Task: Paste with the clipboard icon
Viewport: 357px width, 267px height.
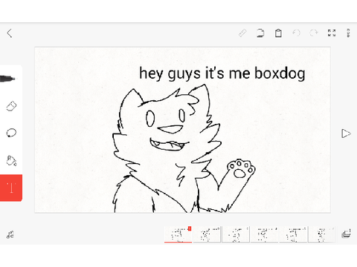Action: point(278,33)
